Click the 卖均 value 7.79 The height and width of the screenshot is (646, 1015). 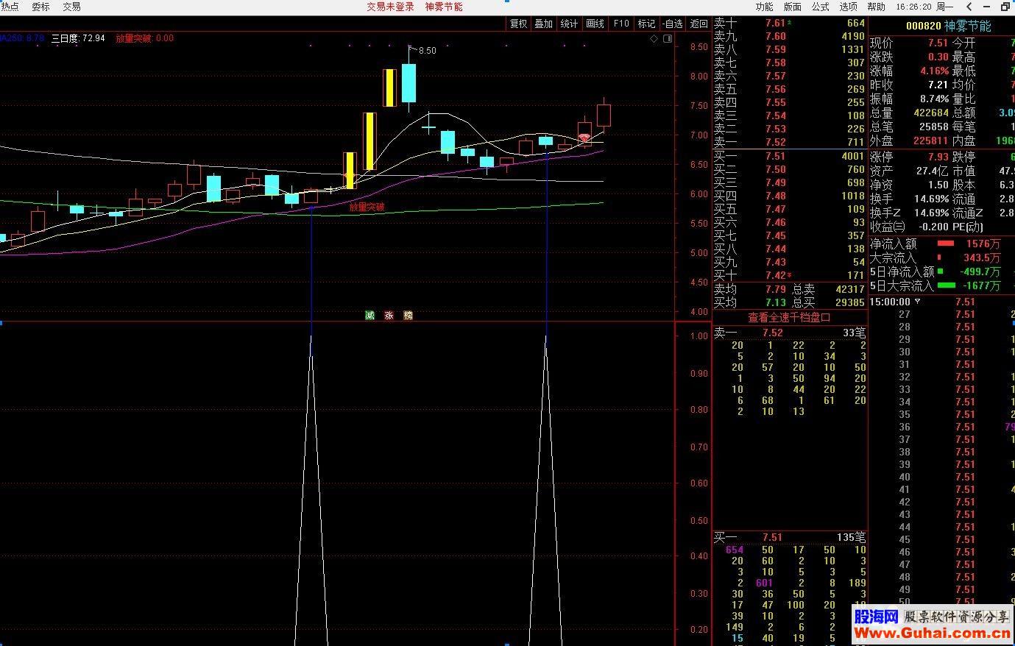point(775,290)
